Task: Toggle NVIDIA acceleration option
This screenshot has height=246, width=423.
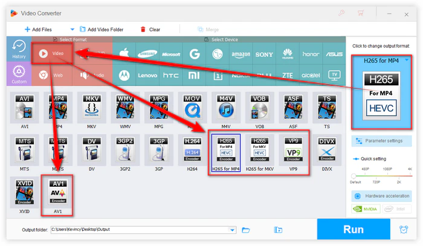Action: (366, 209)
